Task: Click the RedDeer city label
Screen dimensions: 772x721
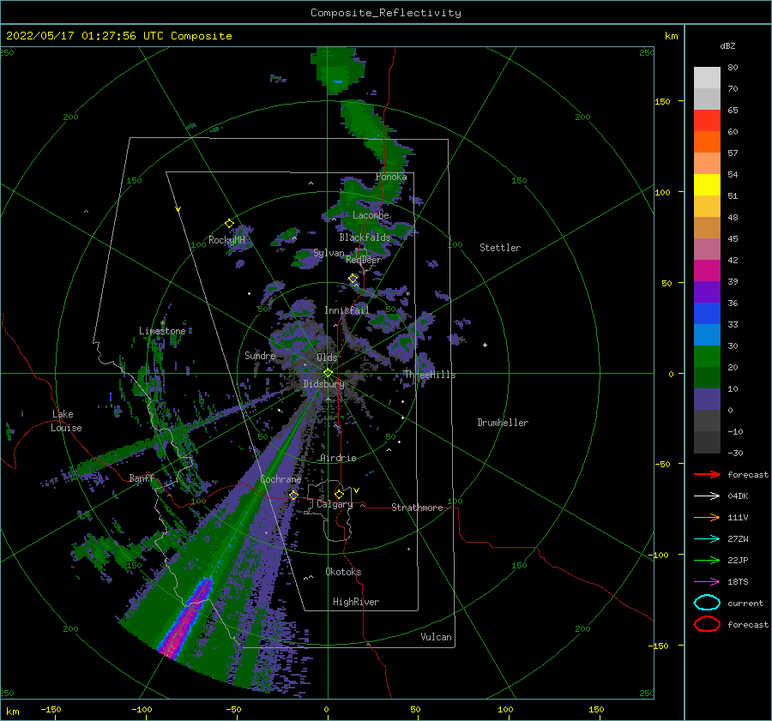Action: (x=363, y=260)
